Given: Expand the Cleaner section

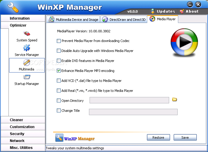Looking at the screenshot, I should [23, 120].
